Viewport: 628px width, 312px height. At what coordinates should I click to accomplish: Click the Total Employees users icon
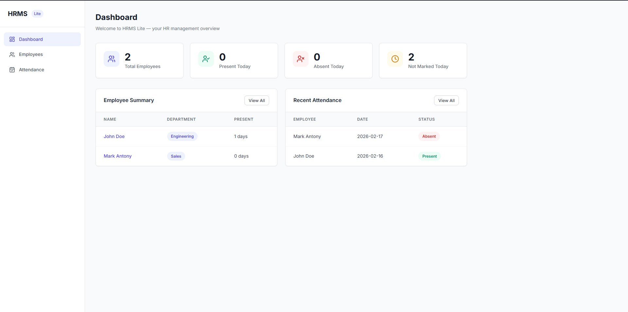click(112, 59)
